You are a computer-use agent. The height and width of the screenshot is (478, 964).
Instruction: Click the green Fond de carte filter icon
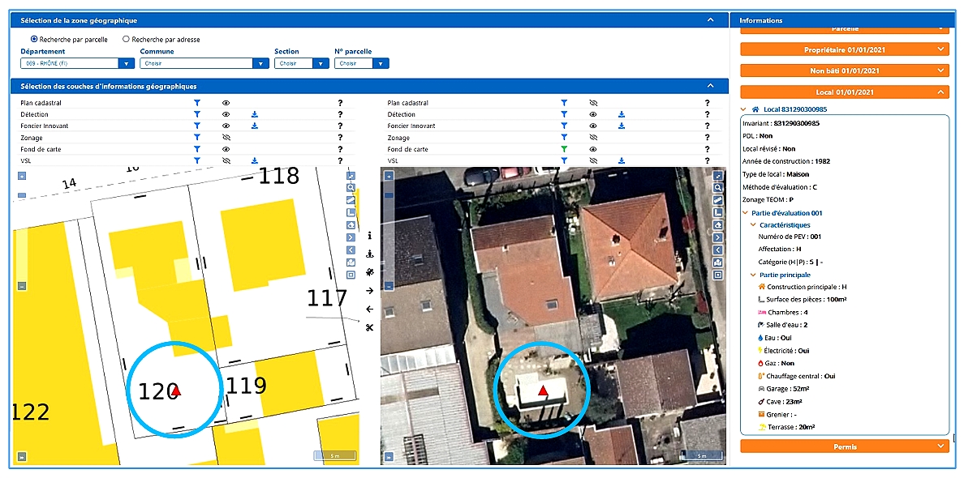pos(563,149)
